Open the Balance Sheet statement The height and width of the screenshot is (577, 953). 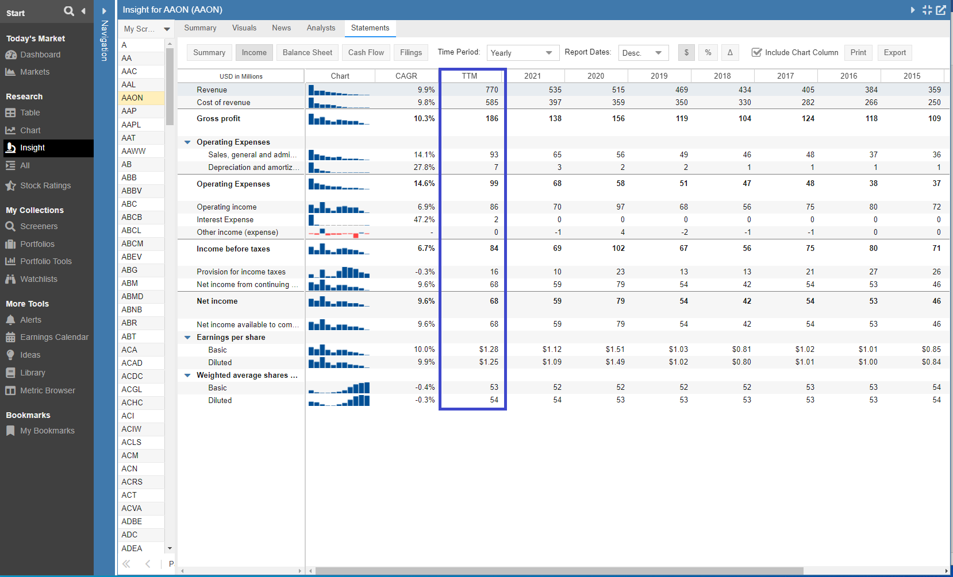[308, 52]
